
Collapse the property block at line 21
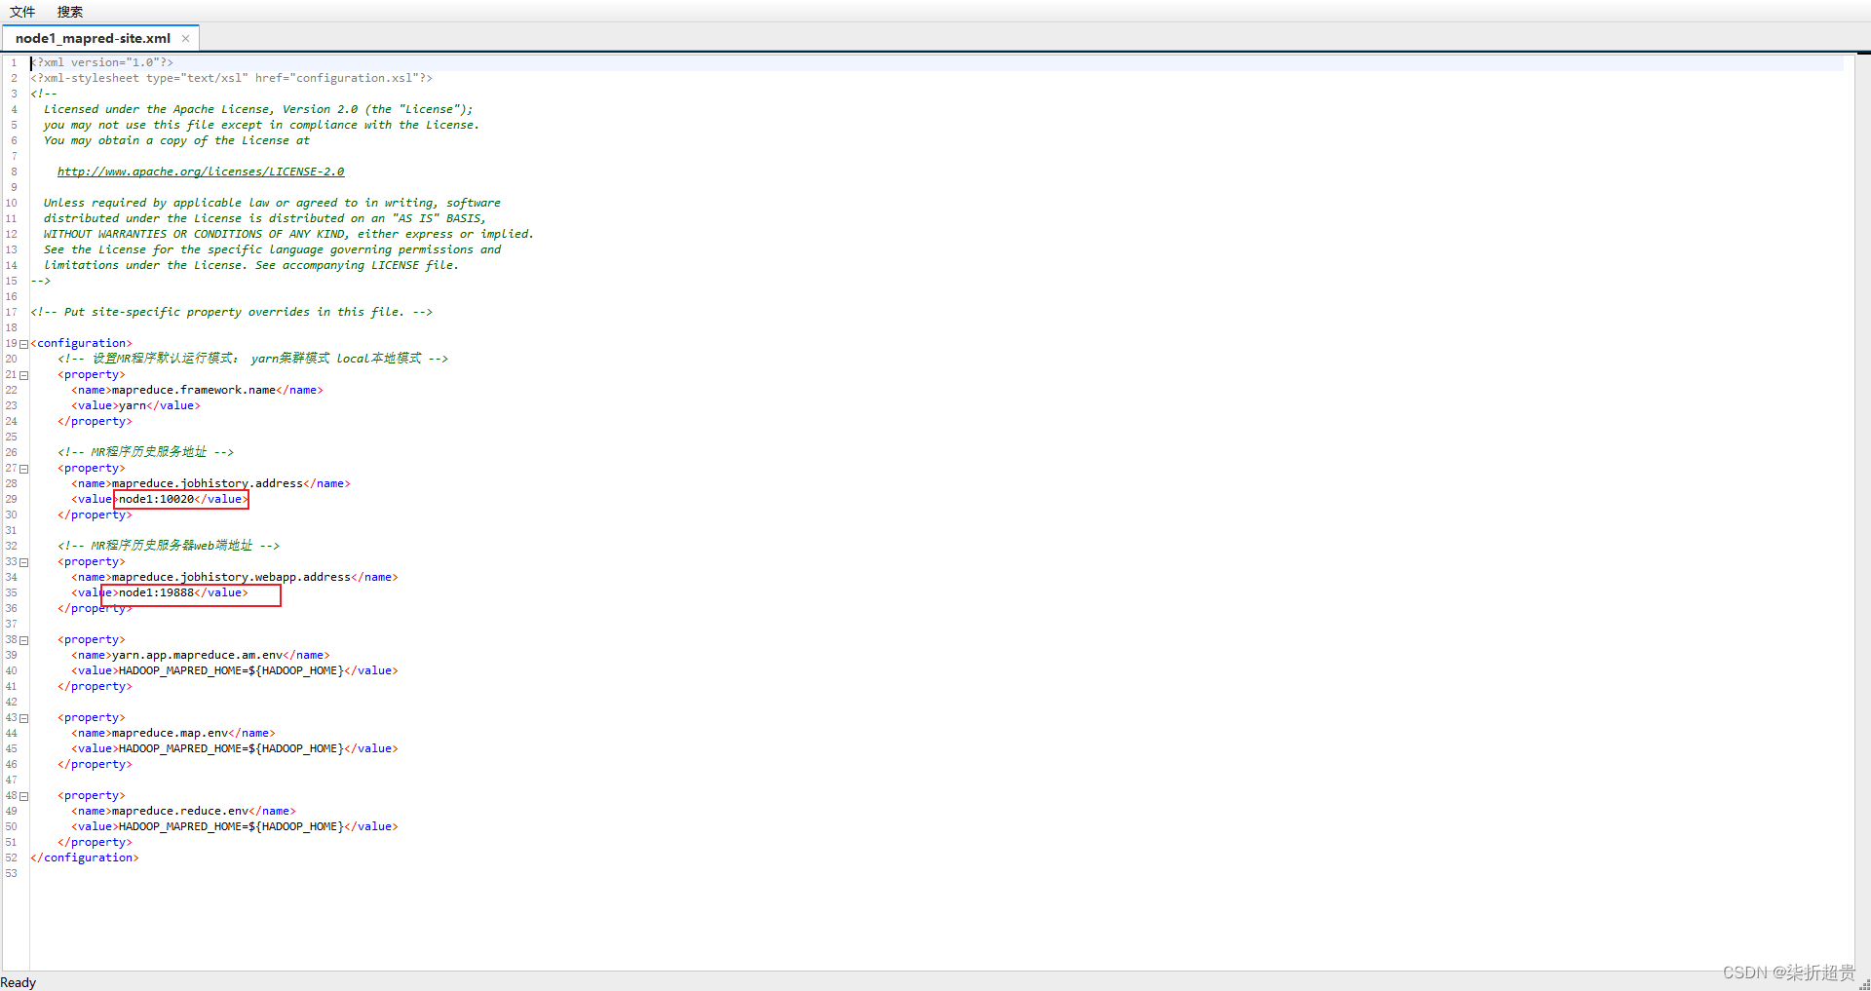click(24, 375)
